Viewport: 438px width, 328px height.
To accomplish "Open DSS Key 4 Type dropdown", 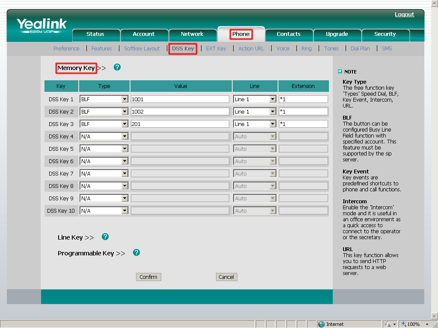I will click(104, 136).
